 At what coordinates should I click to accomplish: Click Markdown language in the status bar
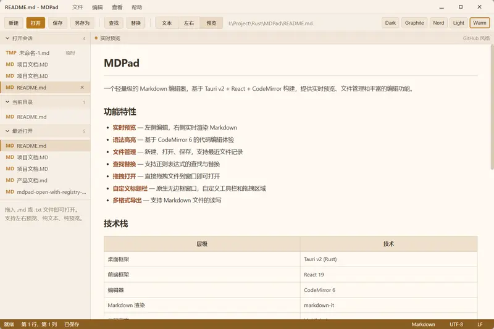click(x=423, y=324)
